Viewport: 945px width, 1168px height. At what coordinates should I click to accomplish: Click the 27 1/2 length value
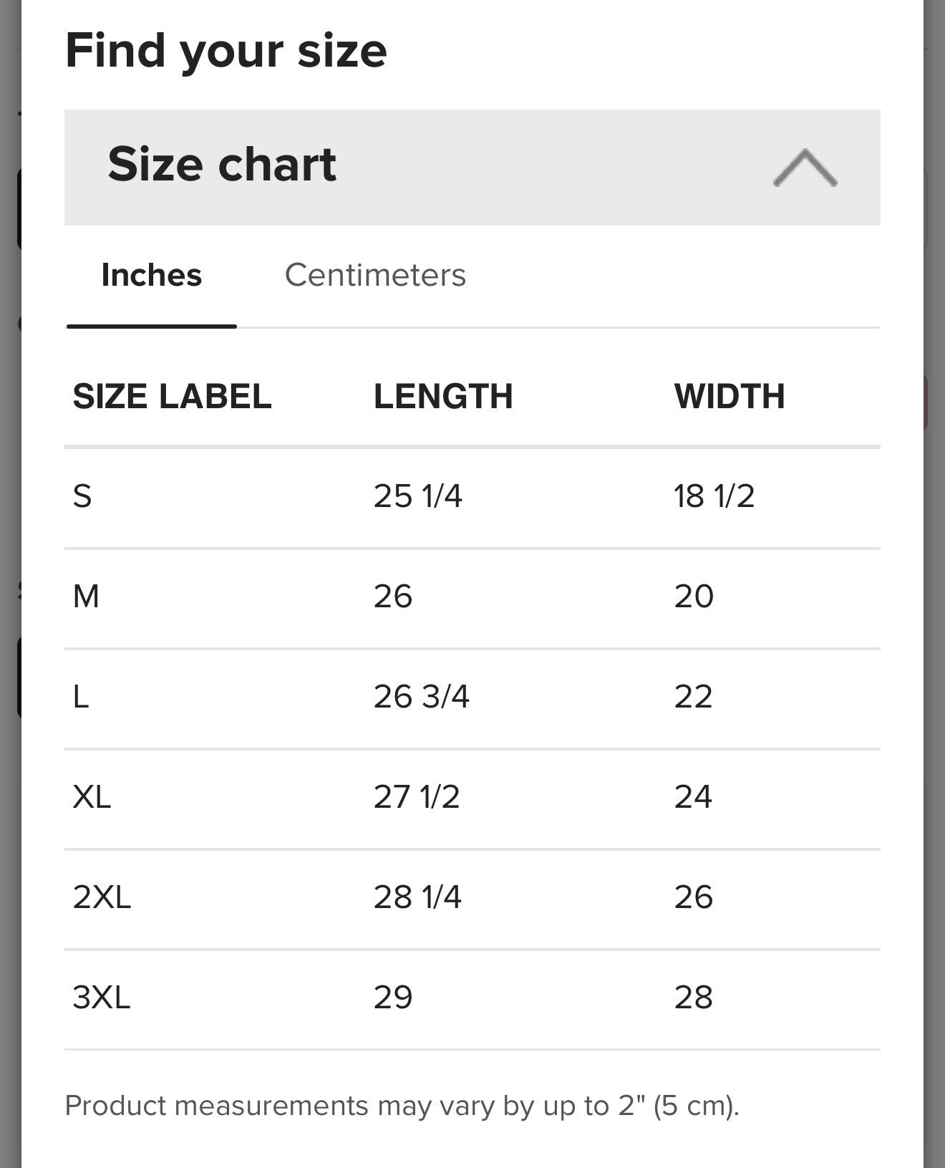(417, 796)
